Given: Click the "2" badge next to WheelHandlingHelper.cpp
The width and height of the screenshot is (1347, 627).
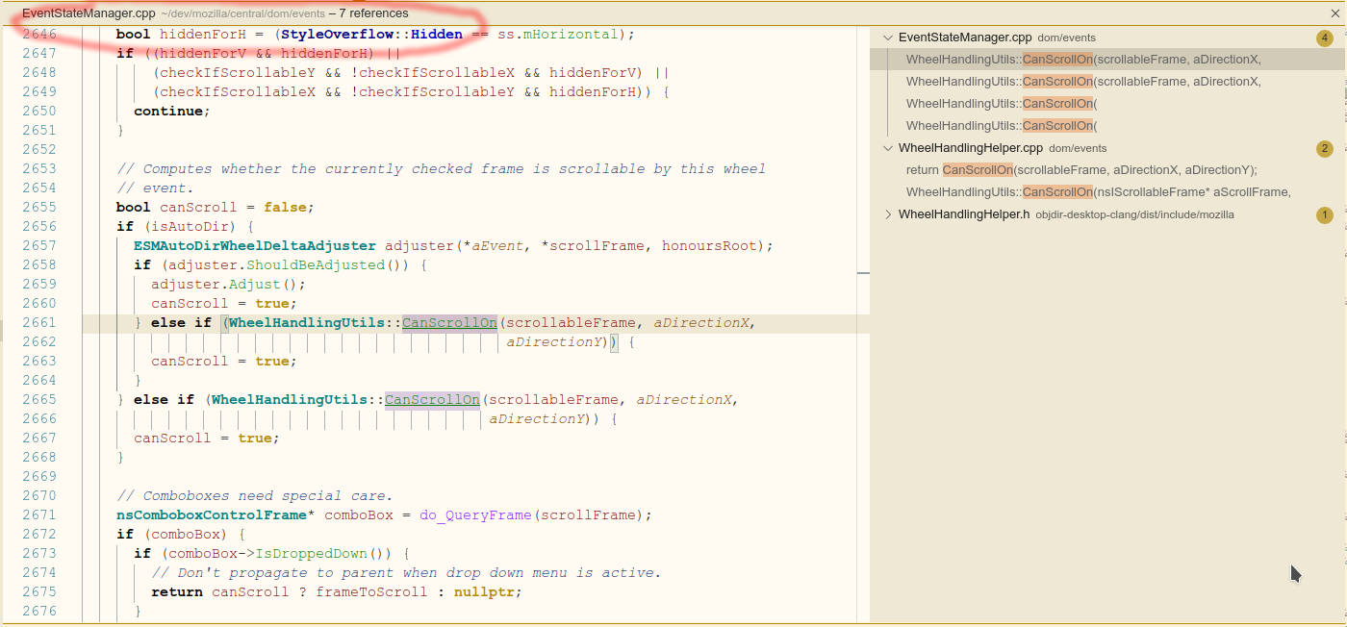Looking at the screenshot, I should 1325,148.
